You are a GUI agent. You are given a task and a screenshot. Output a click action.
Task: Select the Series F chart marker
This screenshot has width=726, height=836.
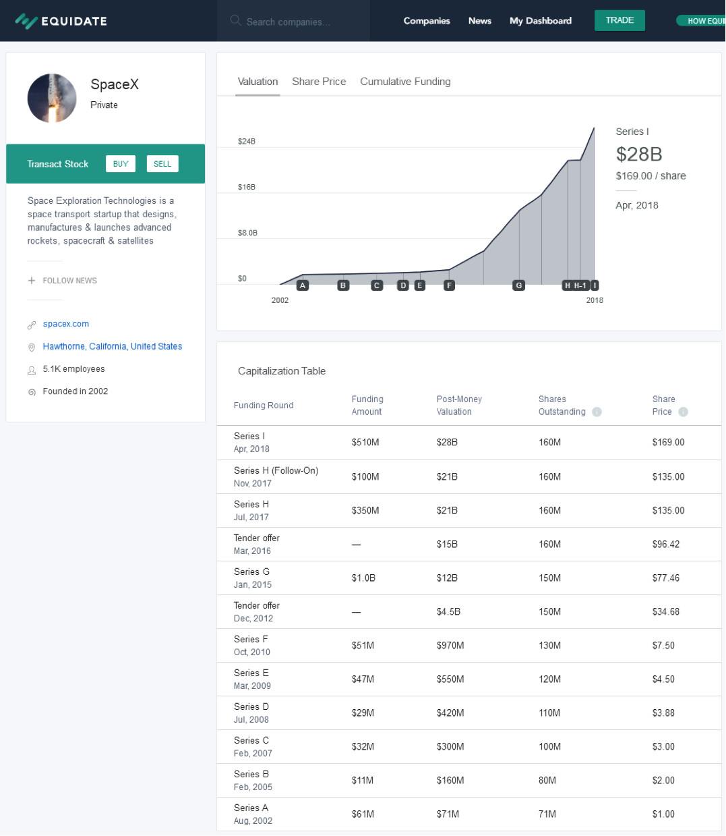tap(450, 286)
